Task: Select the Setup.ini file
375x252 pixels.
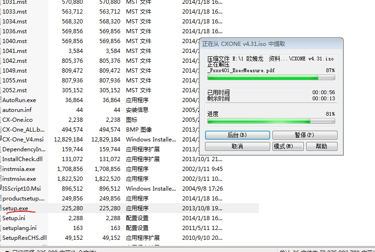Action: click(14, 218)
